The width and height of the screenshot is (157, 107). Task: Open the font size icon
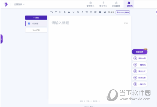(87, 12)
